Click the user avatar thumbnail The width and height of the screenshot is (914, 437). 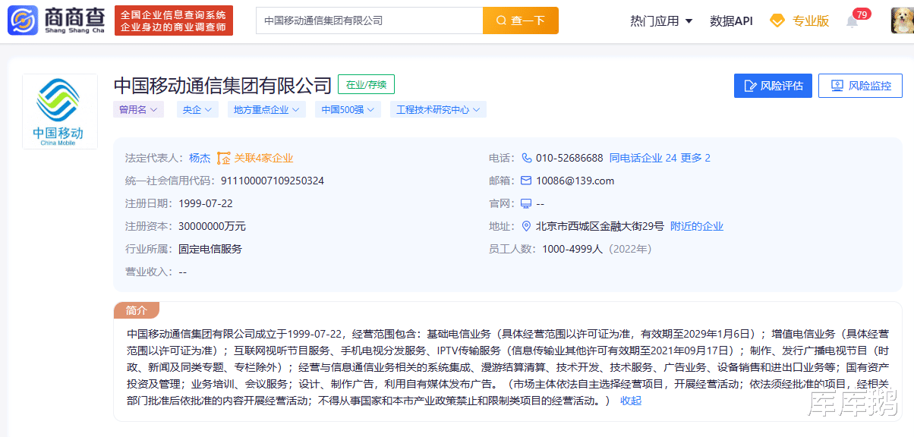(902, 20)
